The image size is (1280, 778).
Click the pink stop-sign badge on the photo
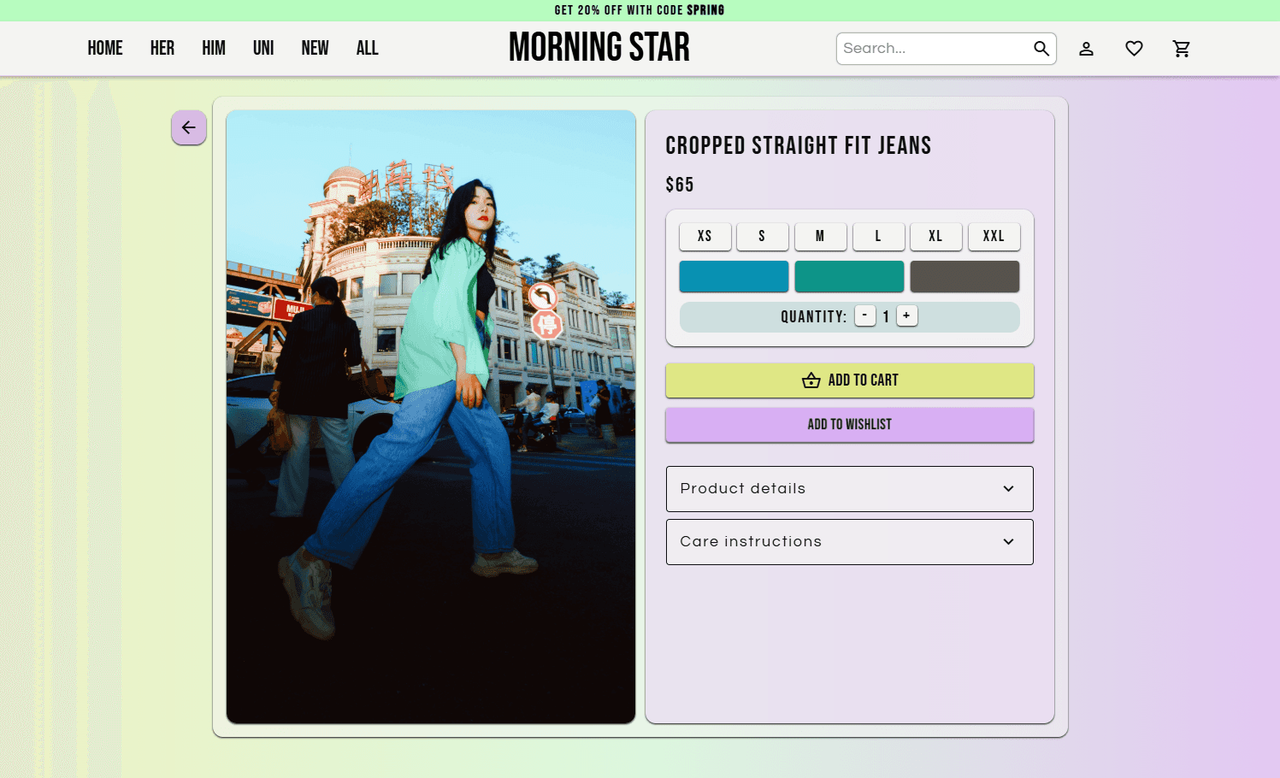point(547,325)
